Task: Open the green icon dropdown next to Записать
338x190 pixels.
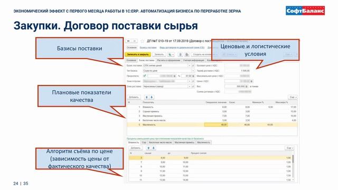Action: click(x=171, y=54)
